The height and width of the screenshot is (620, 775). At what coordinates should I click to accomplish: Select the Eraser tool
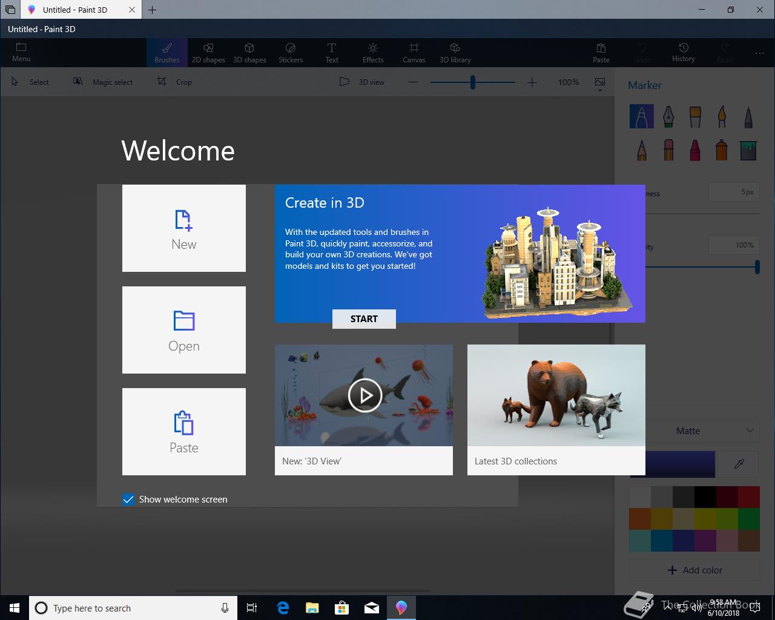668,150
